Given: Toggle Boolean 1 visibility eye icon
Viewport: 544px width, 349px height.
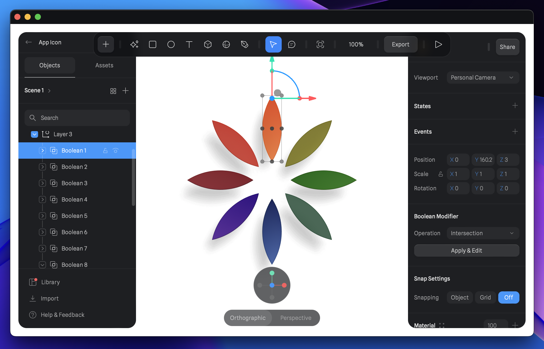Looking at the screenshot, I should pyautogui.click(x=116, y=151).
